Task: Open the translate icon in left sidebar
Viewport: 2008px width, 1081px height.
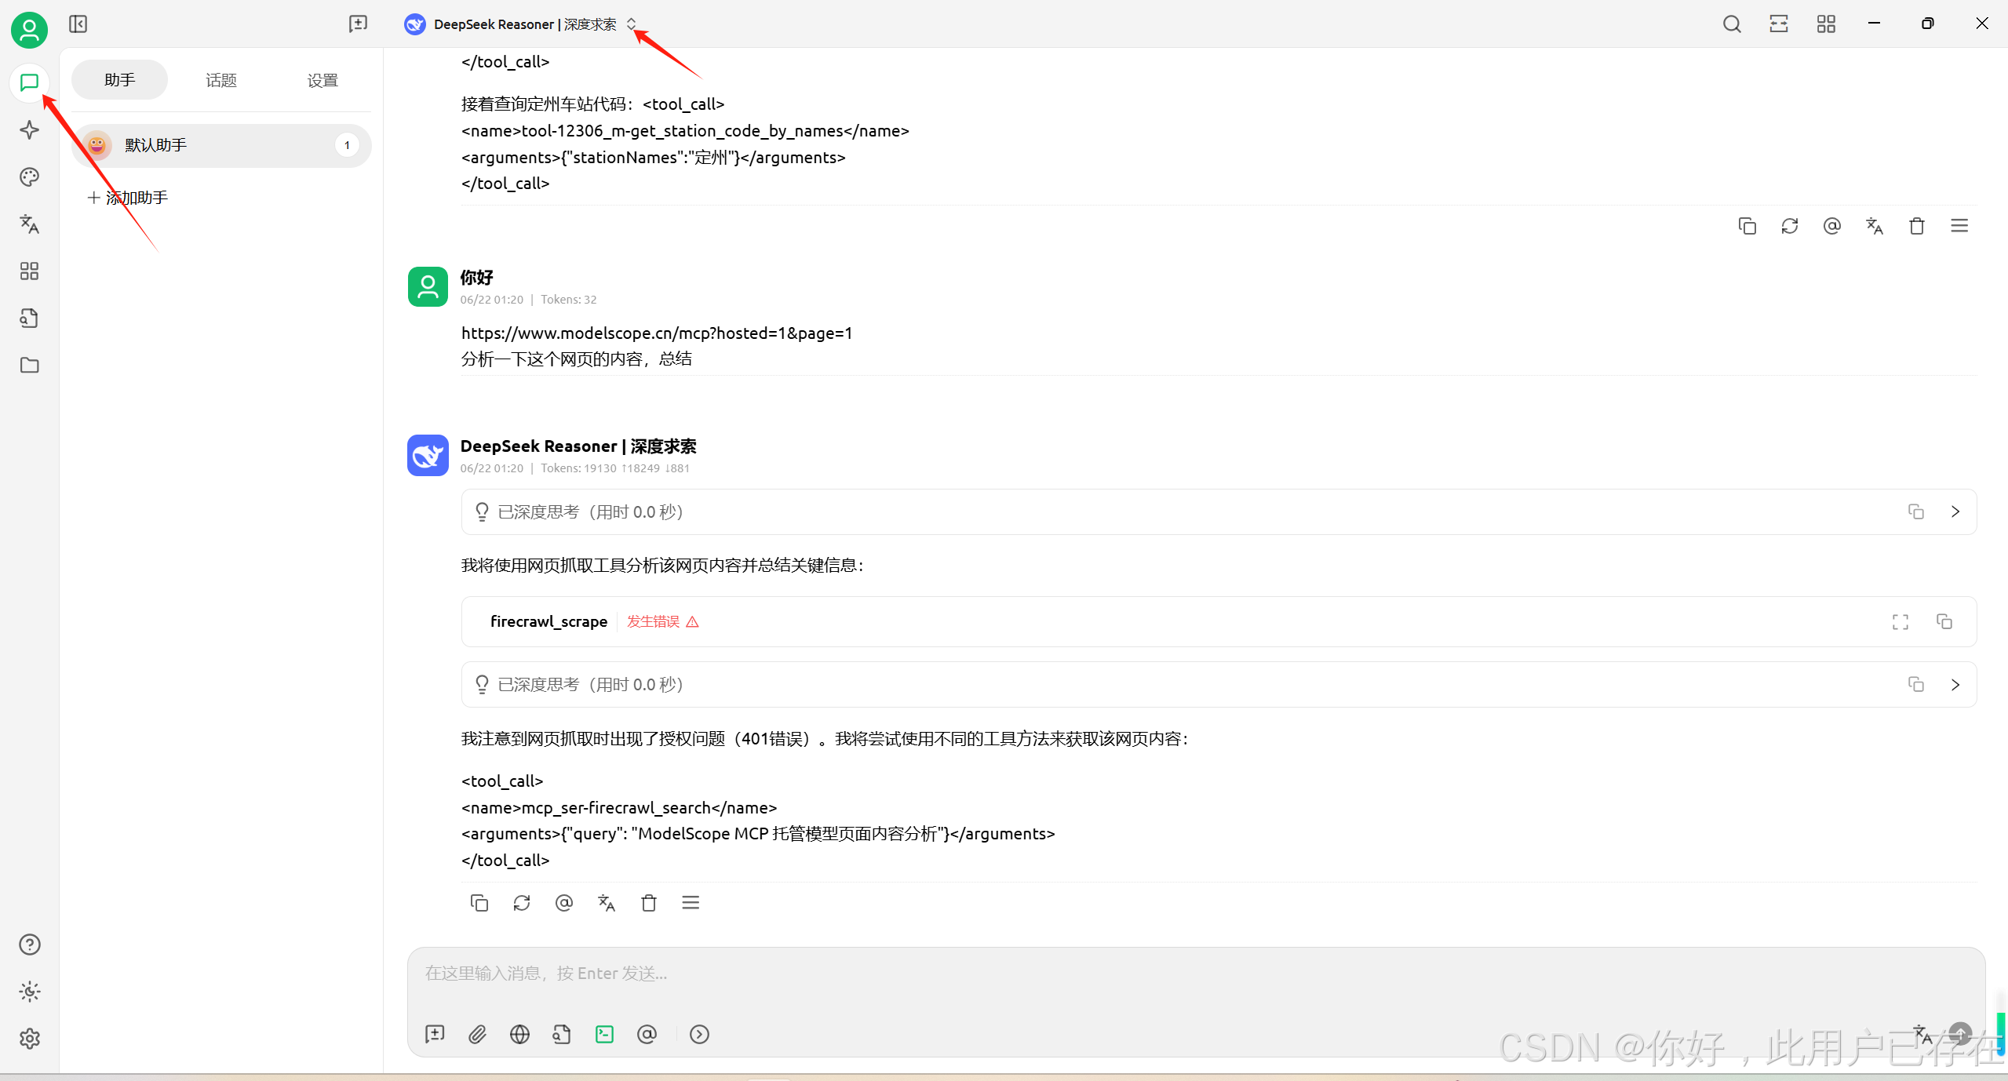Action: coord(29,224)
